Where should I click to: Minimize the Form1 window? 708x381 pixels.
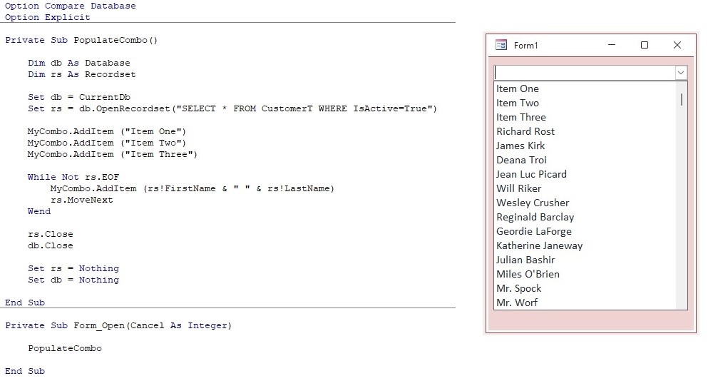click(612, 45)
